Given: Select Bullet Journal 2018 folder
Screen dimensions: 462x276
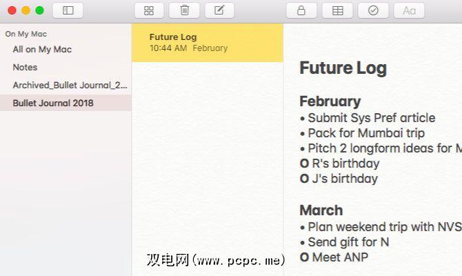Looking at the screenshot, I should (53, 103).
